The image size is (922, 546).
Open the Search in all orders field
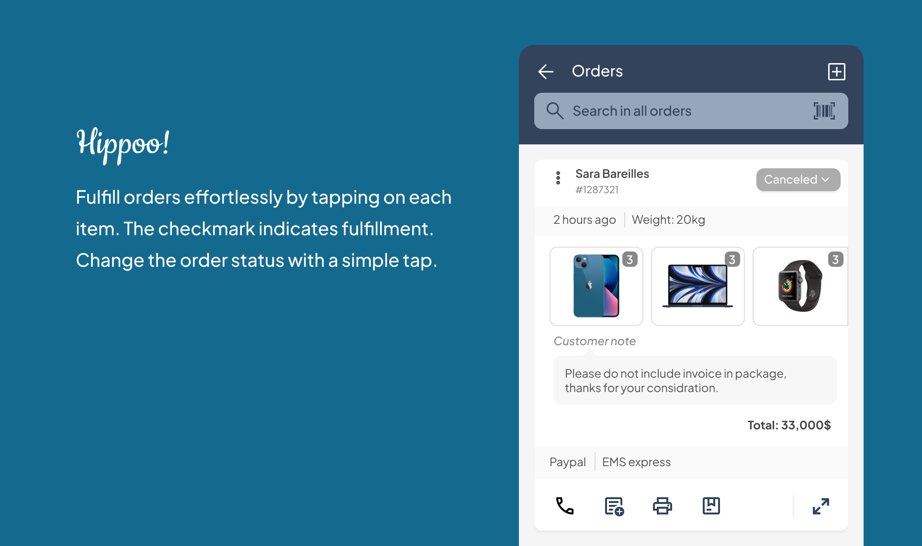click(x=691, y=110)
